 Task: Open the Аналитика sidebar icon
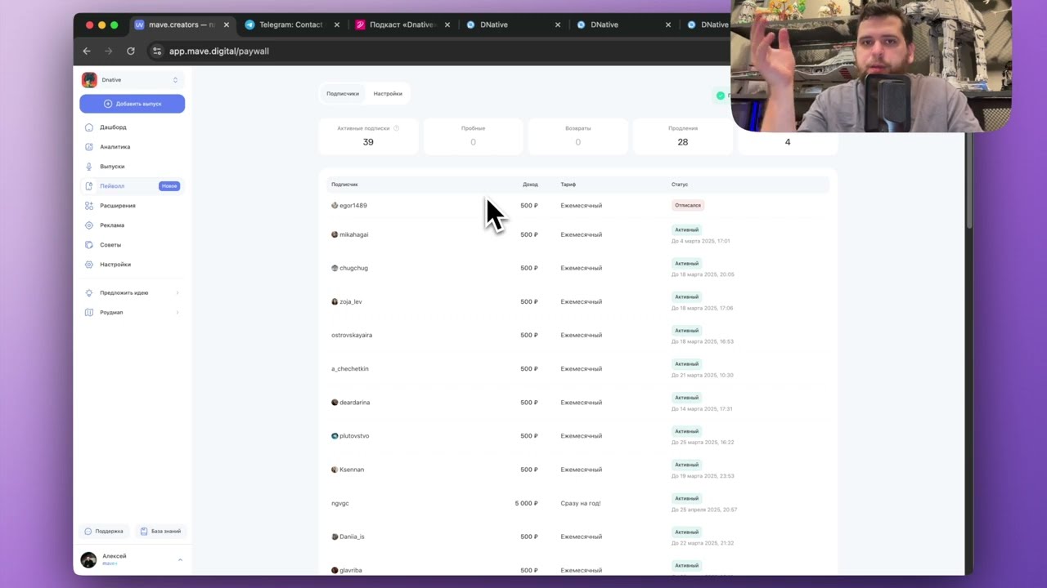[x=89, y=147]
